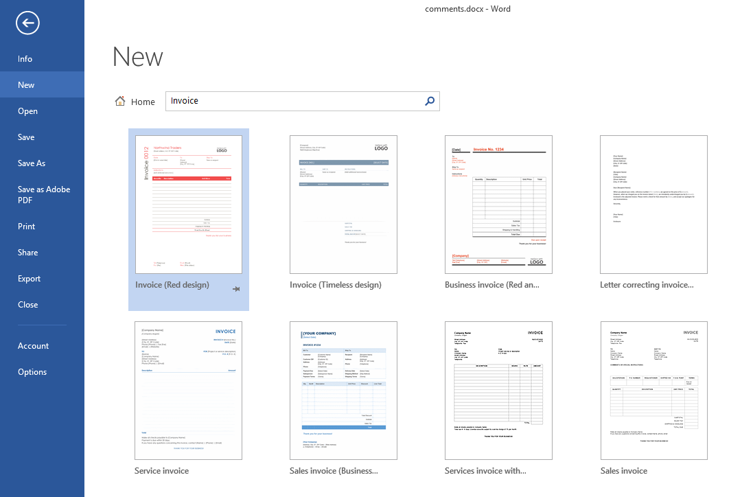Choose Sales invoice (Business... thumbnail

343,391
